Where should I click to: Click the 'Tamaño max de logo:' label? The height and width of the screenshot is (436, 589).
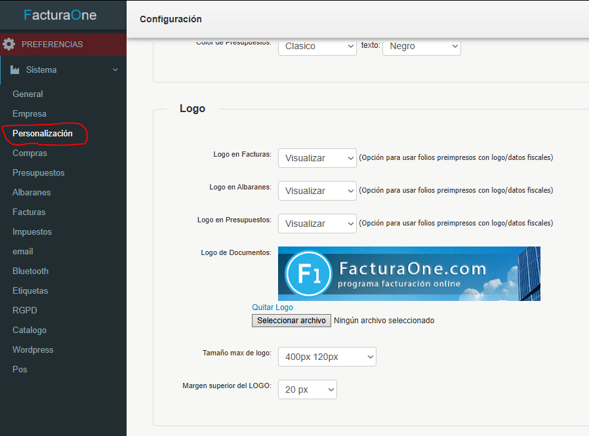point(237,353)
